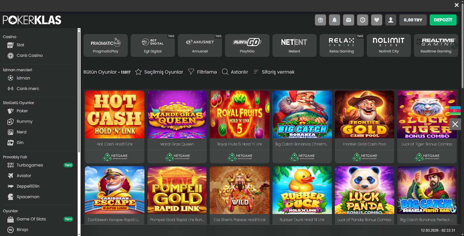Open Mardi Gras Queen game thumbnail

[x=177, y=114]
